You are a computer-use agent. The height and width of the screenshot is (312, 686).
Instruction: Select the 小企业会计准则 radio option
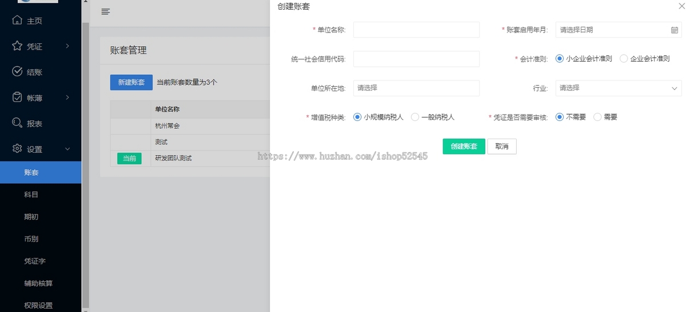coord(584,59)
